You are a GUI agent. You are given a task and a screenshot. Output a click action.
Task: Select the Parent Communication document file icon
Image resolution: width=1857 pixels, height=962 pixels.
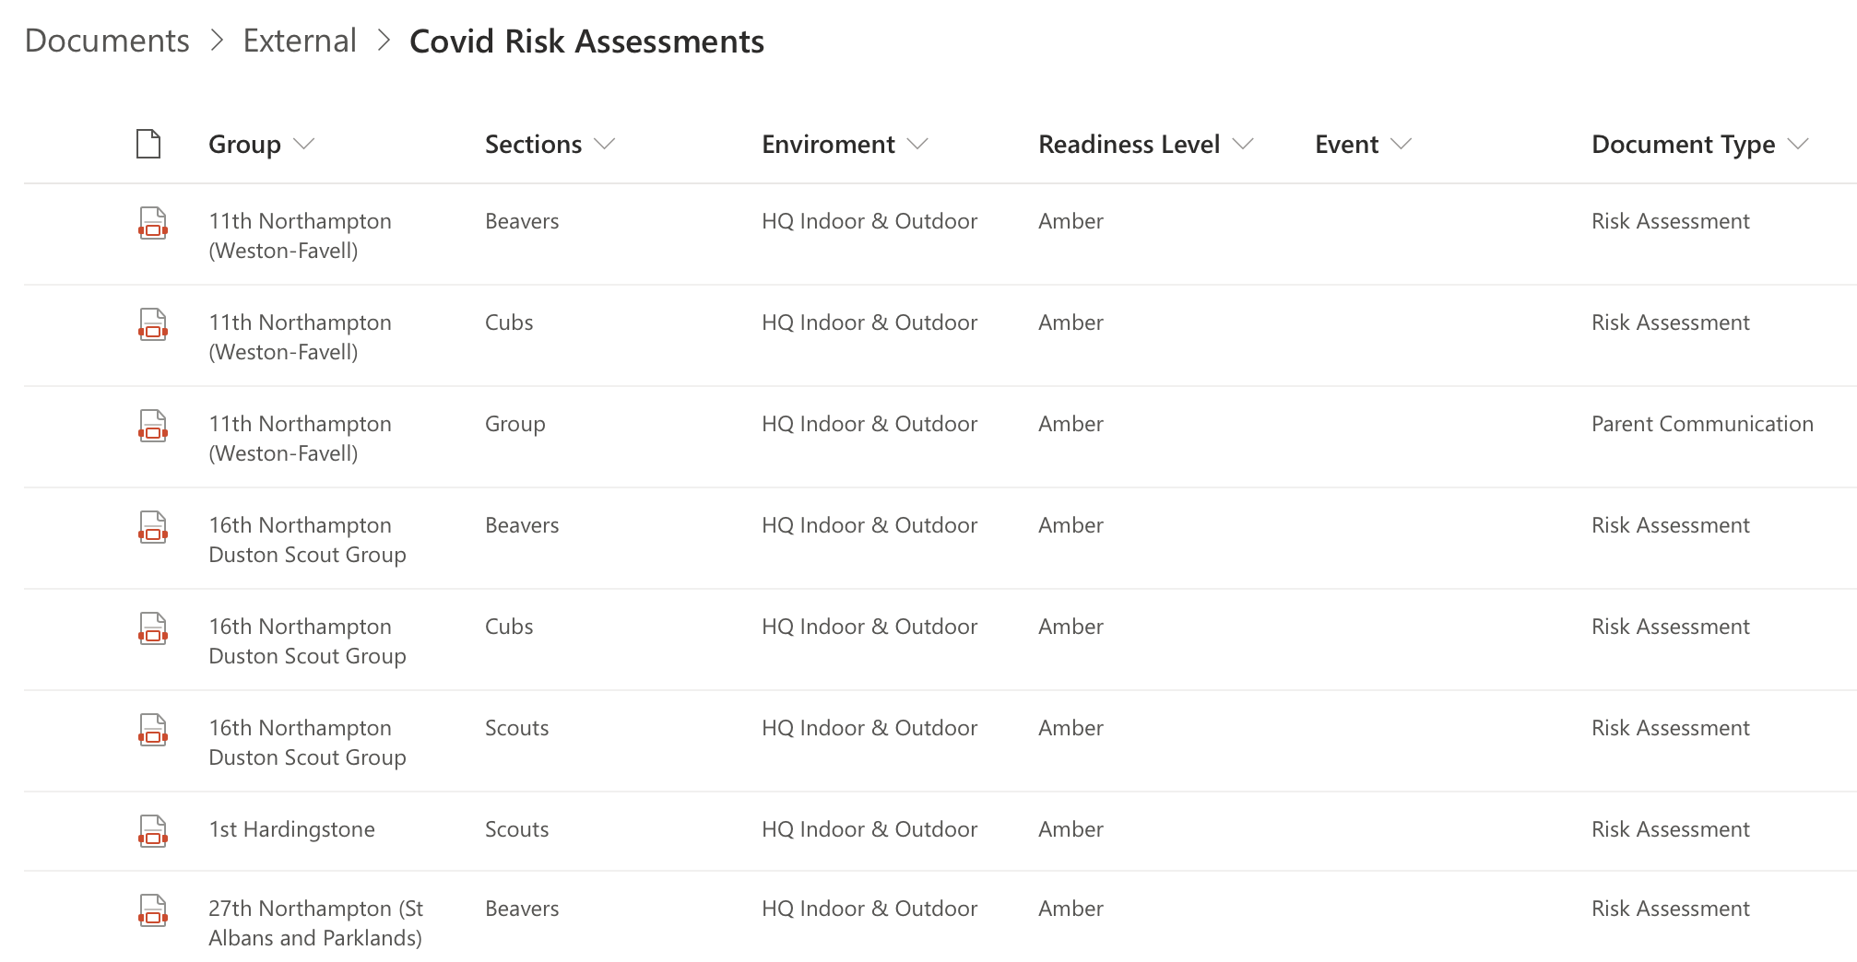point(153,426)
